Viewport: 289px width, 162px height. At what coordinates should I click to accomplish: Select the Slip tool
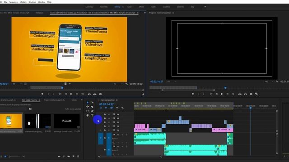pos(88,111)
